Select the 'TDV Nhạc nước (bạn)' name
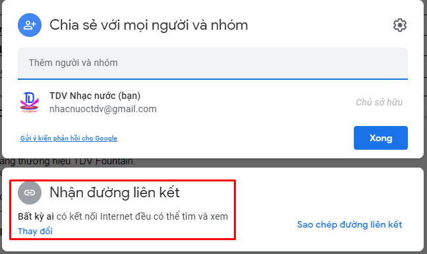 tap(95, 96)
